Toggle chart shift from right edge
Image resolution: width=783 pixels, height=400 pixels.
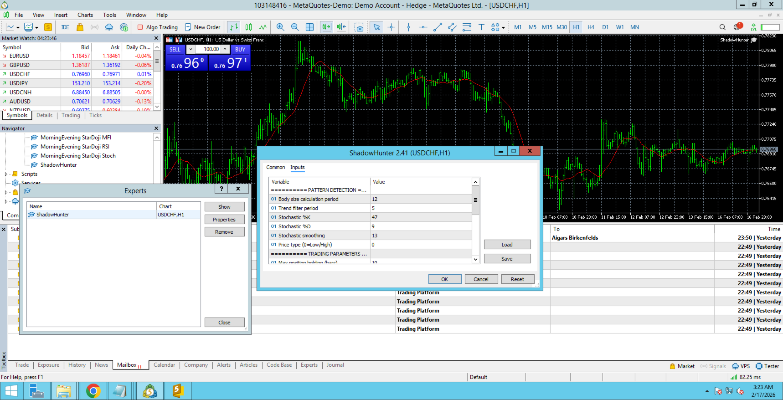coord(341,27)
